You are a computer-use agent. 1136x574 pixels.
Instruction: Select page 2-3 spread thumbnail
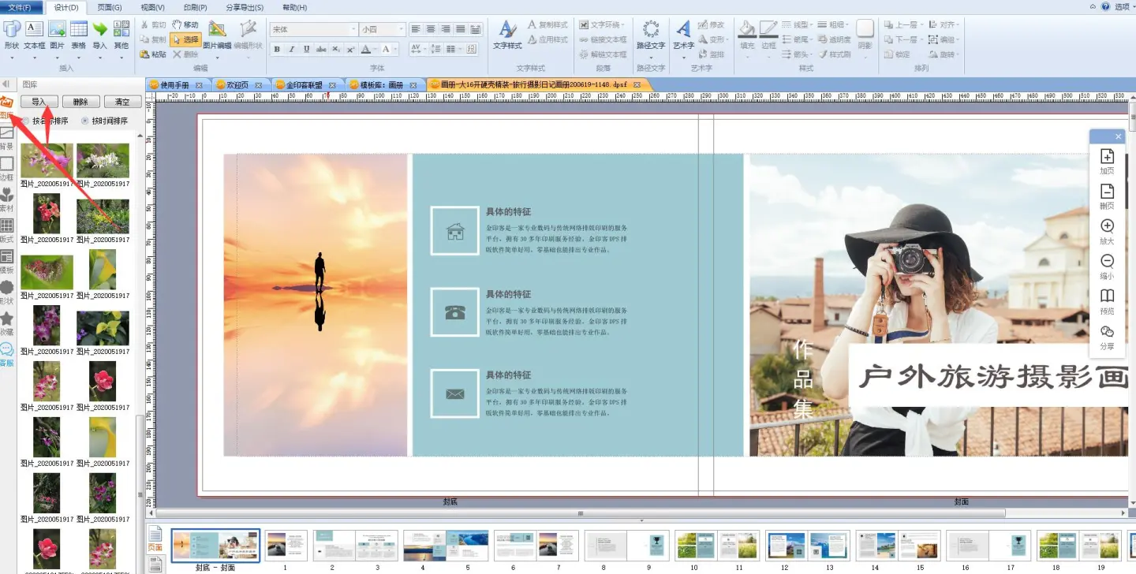point(355,545)
